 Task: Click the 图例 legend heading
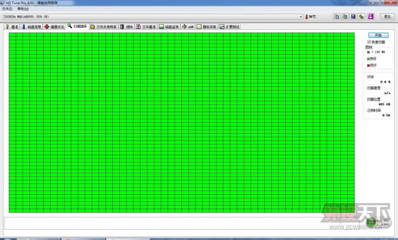point(368,47)
